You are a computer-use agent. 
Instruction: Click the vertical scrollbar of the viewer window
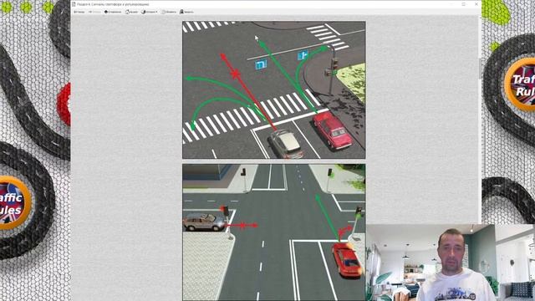(479, 120)
